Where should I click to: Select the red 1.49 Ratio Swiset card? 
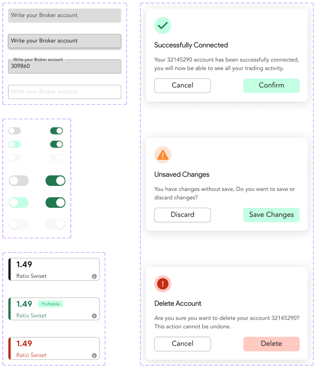54,348
